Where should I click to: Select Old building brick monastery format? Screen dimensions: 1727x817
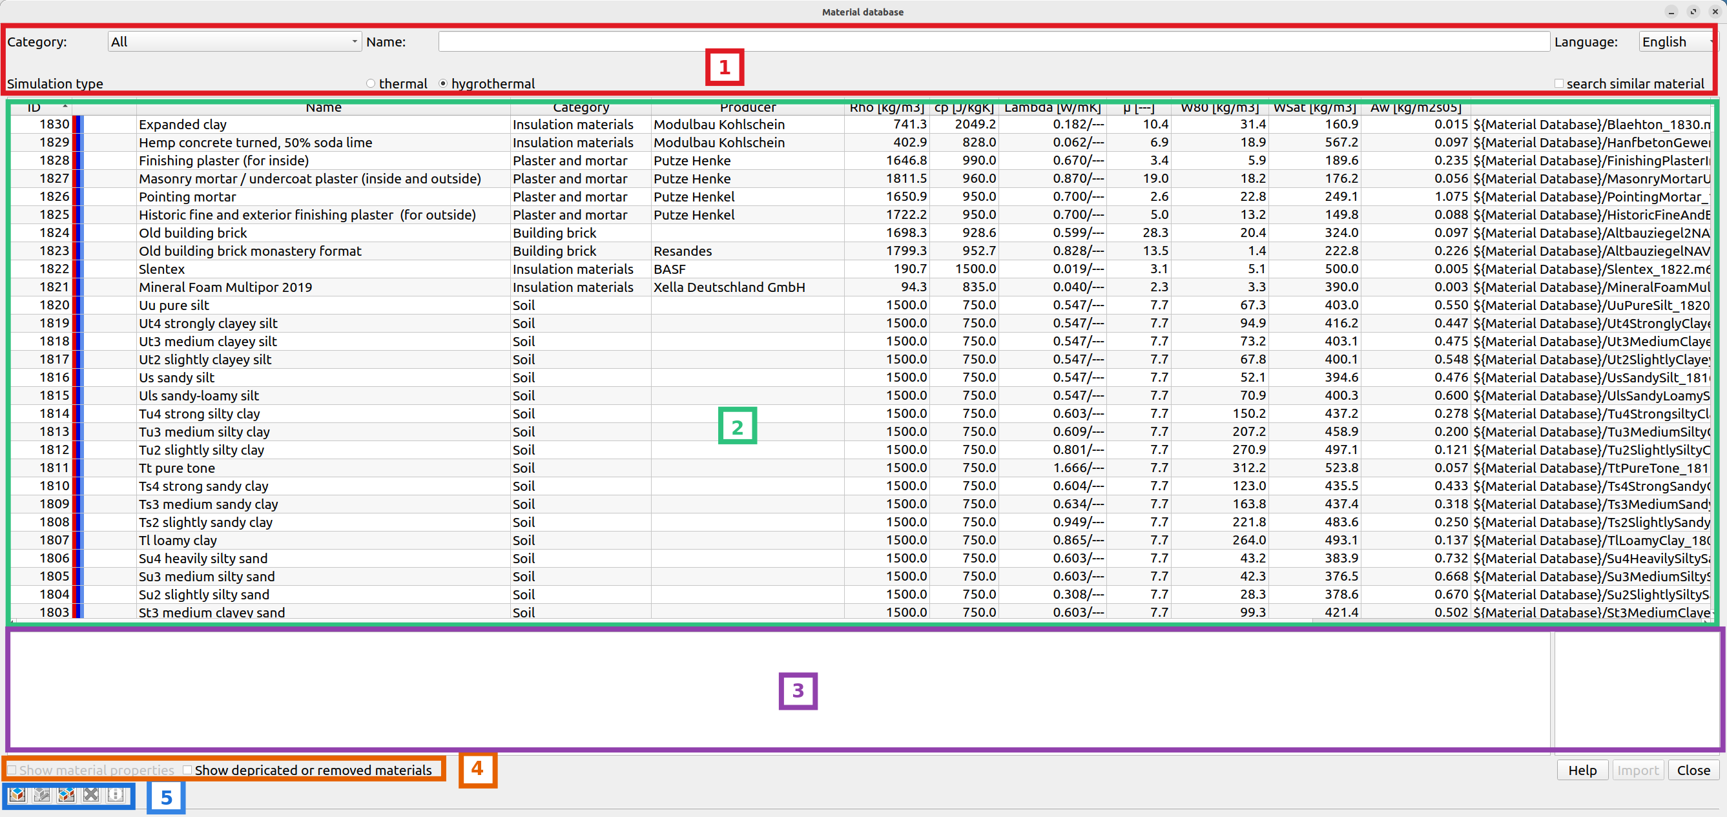coord(861,251)
